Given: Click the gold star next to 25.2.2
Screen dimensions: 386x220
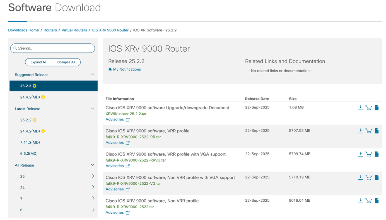Looking at the screenshot, I should 34,86.
